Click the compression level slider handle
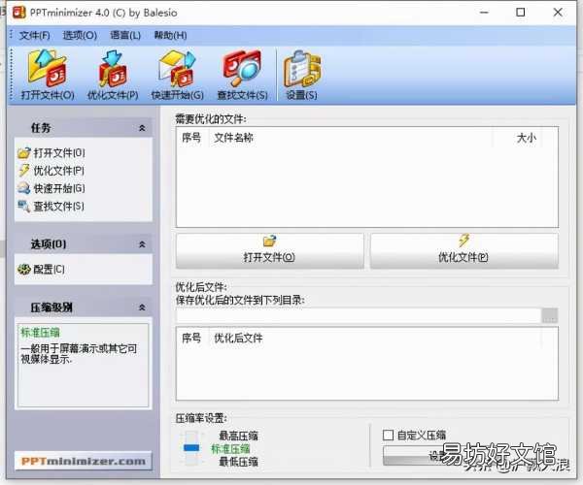583x485 pixels. 191,448
